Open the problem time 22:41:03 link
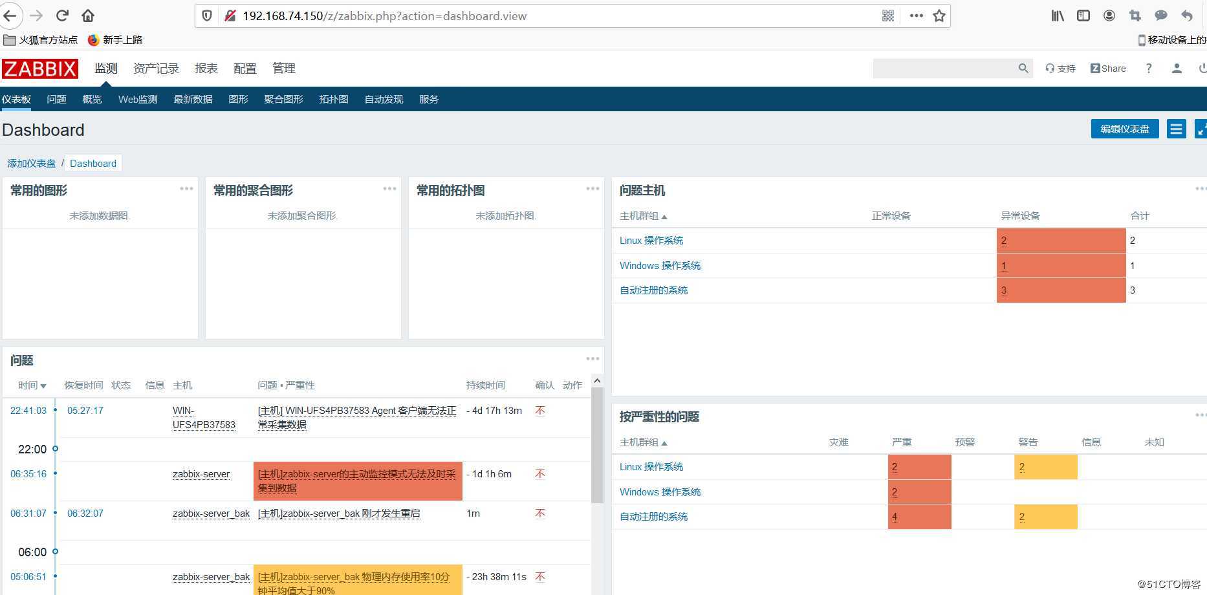Viewport: 1207px width, 595px height. 28,411
